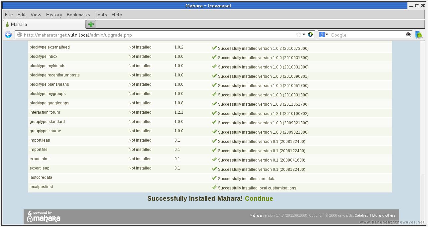Click 'Successfully installed core data' text

click(247, 179)
